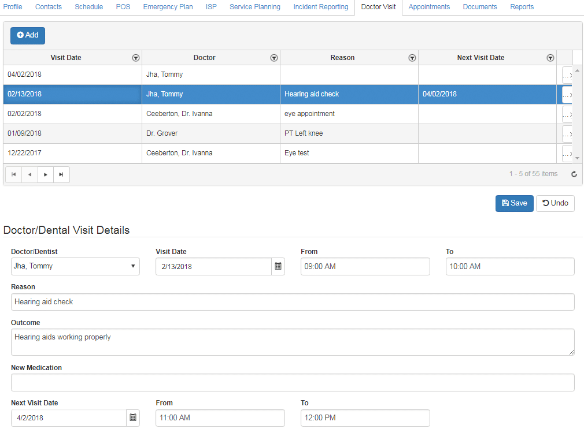
Task: Go to the next page of visits
Action: 46,174
